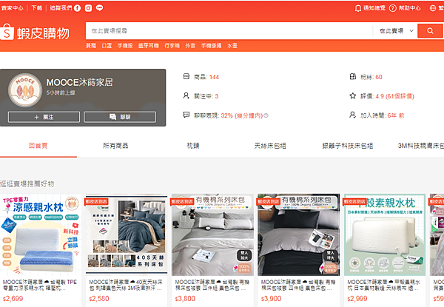This screenshot has height=307, width=444.
Task: Click the 商品: 144 count
Action: click(x=206, y=77)
